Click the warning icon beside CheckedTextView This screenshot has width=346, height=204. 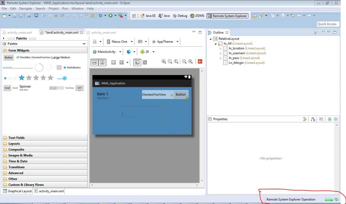(172, 95)
